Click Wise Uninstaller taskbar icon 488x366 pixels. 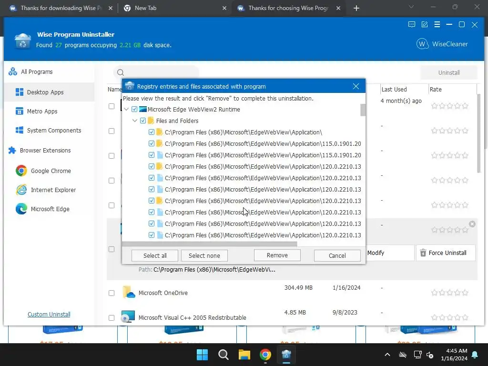(x=286, y=355)
